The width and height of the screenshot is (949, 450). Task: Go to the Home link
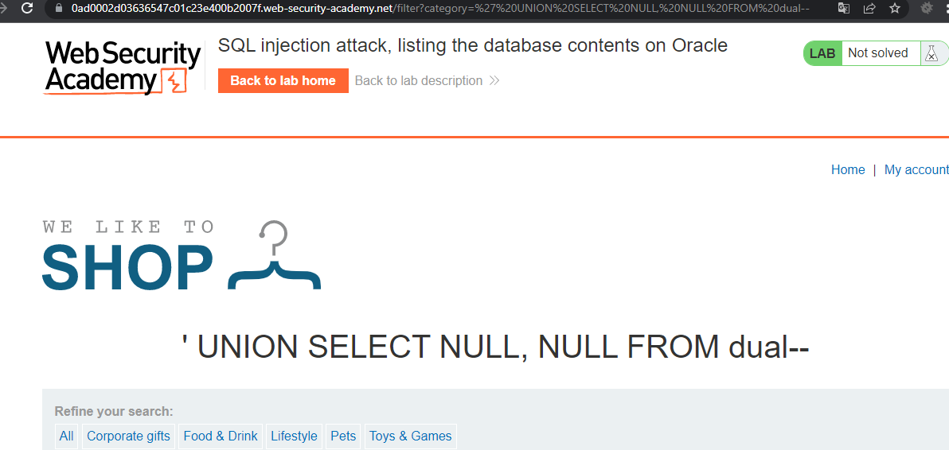(848, 169)
